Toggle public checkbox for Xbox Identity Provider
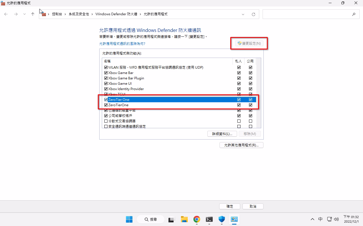Image resolution: width=363 pixels, height=226 pixels. 250,89
